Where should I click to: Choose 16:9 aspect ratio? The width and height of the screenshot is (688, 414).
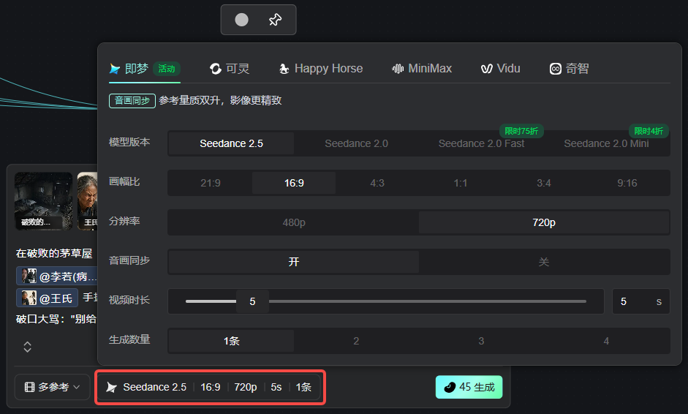tap(294, 183)
